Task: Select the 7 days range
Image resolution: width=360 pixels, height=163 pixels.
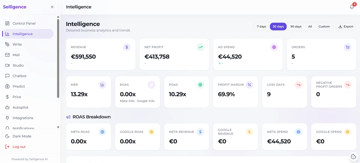Action: click(262, 26)
